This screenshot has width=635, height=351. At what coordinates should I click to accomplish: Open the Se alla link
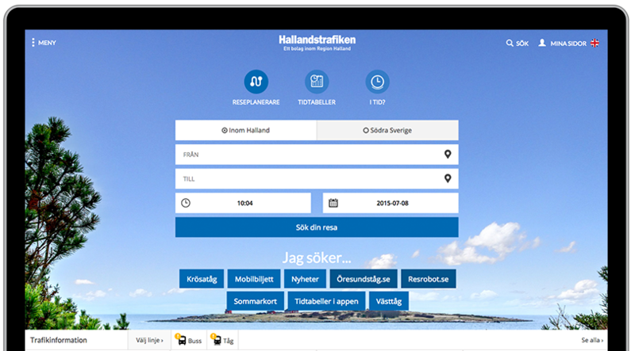pos(592,340)
